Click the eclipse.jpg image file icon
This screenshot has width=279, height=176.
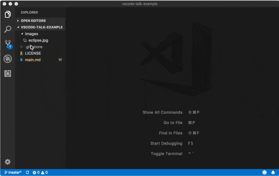pos(25,40)
